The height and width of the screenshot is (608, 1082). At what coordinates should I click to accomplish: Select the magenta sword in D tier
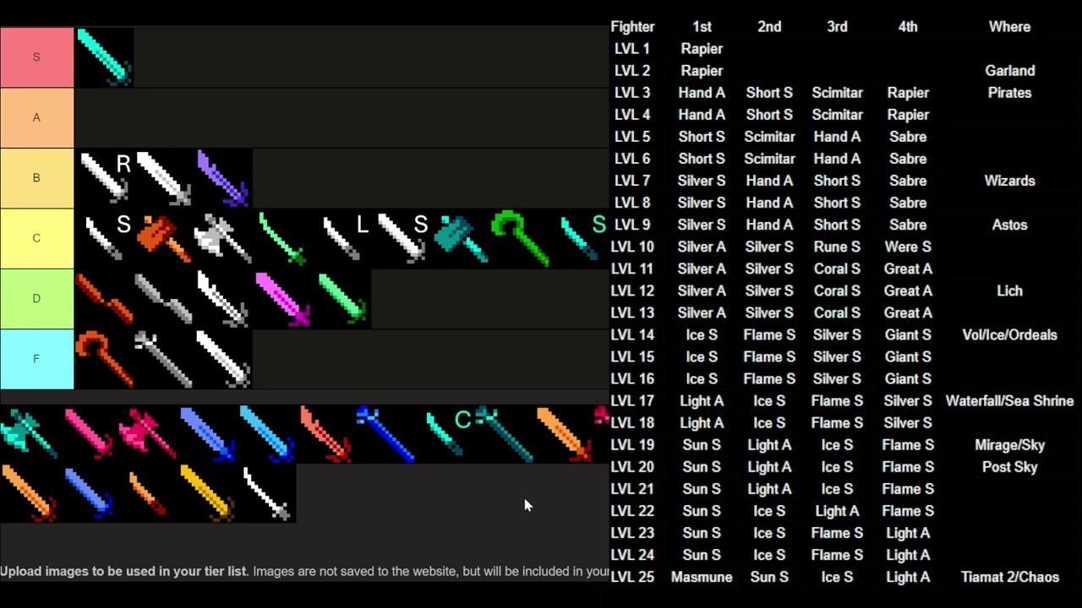click(281, 298)
